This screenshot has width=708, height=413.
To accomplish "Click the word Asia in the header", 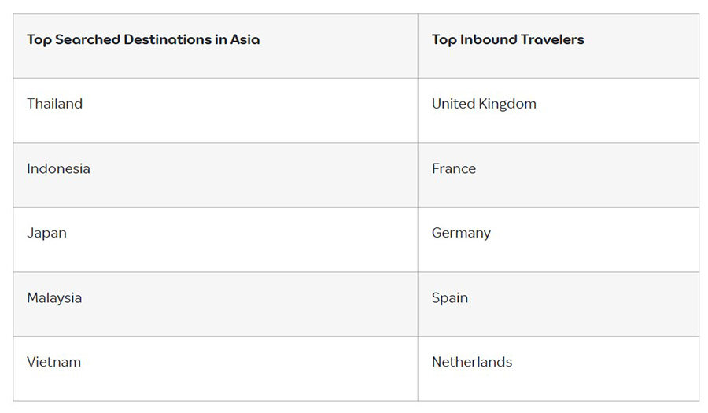I will [x=245, y=39].
